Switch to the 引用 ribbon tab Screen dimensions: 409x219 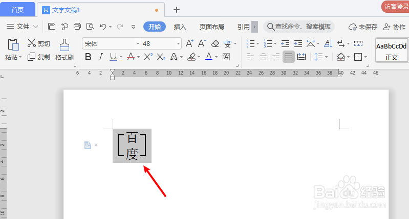coord(243,27)
